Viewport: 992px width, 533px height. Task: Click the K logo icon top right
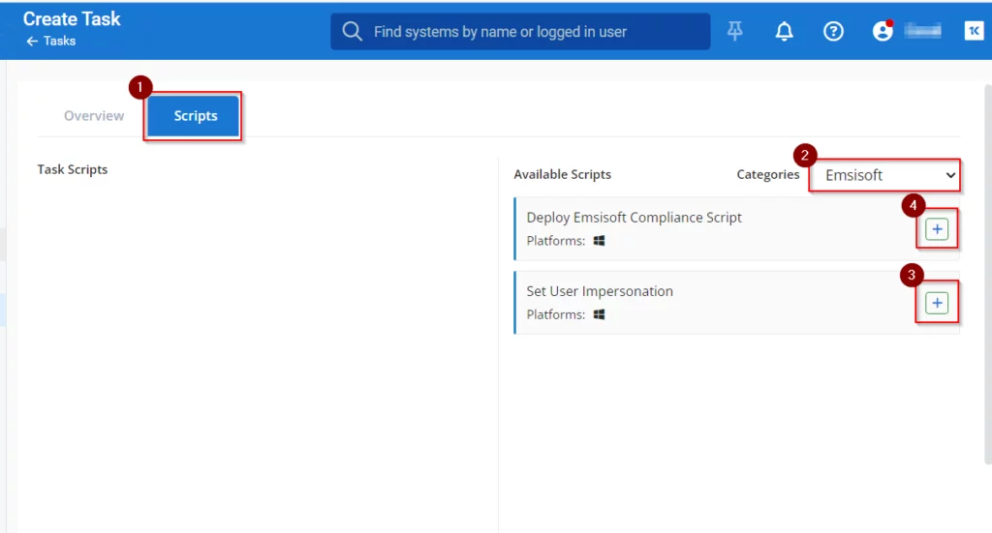point(973,32)
